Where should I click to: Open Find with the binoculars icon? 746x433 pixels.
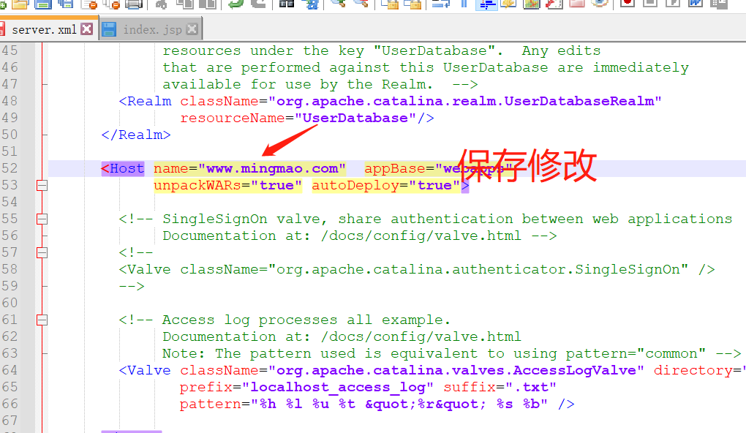[287, 4]
